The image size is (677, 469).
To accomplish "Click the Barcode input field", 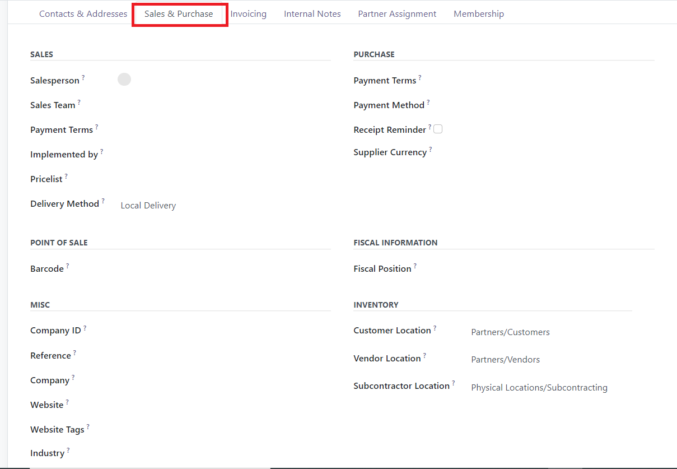I will point(224,270).
